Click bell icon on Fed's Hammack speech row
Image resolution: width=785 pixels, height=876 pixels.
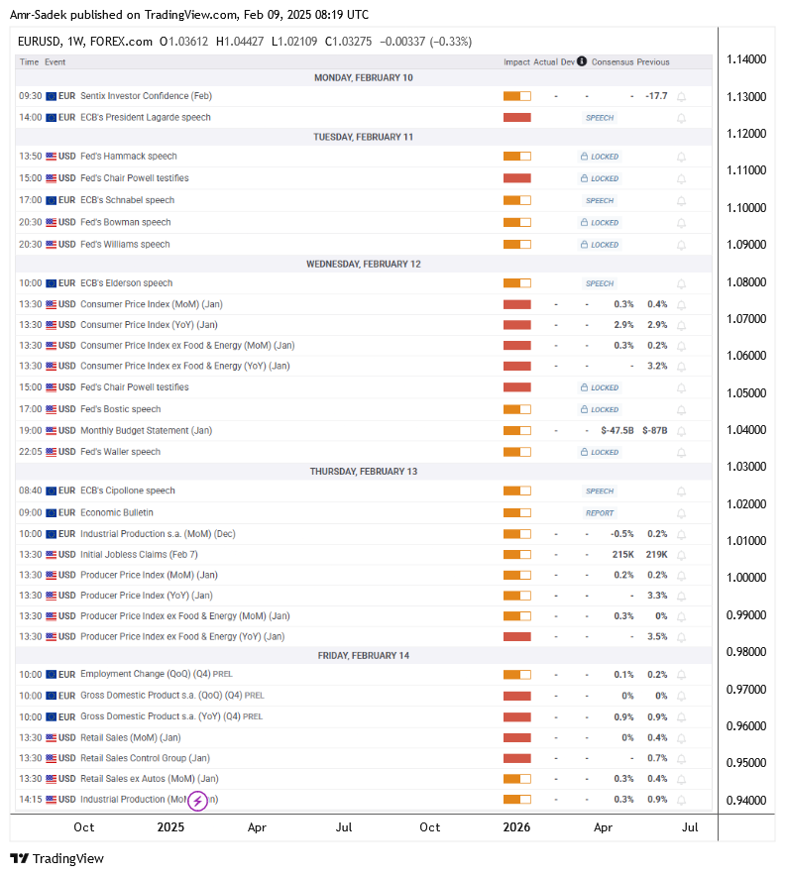click(x=681, y=157)
